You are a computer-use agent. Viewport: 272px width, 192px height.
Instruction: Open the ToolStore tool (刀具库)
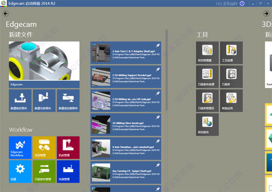point(231,77)
